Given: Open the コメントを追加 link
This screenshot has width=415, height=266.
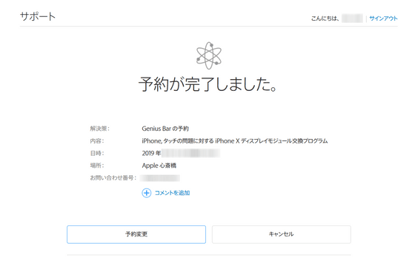Looking at the screenshot, I should (172, 193).
